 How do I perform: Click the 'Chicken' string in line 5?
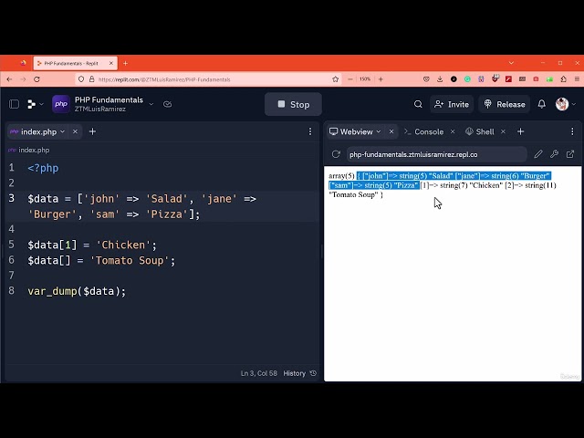click(x=123, y=245)
